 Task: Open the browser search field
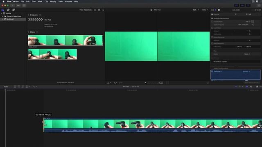[103, 10]
